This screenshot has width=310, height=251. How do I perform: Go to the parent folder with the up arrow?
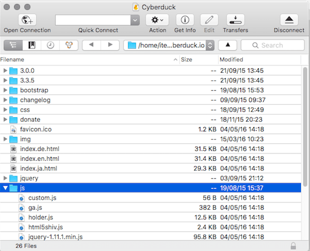click(228, 45)
